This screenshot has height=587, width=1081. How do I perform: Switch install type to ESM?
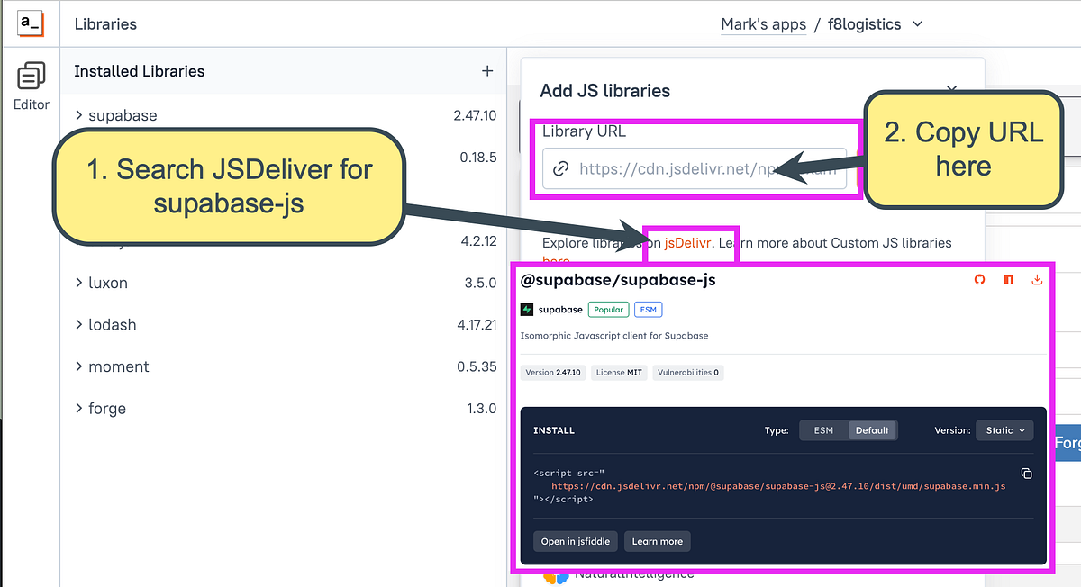(825, 430)
